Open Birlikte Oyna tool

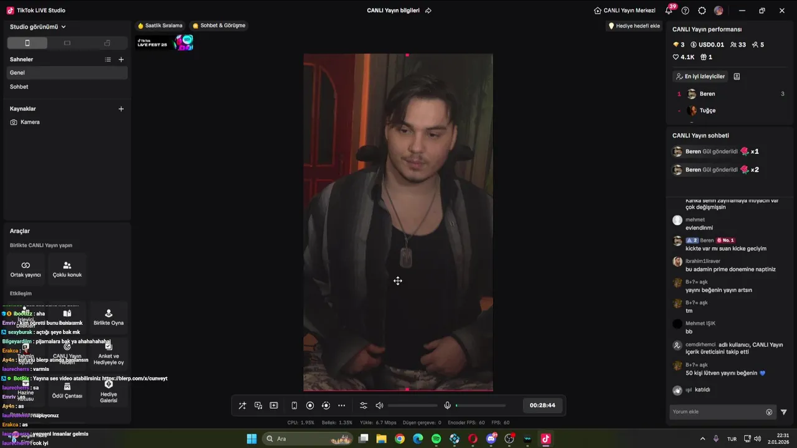tap(108, 317)
